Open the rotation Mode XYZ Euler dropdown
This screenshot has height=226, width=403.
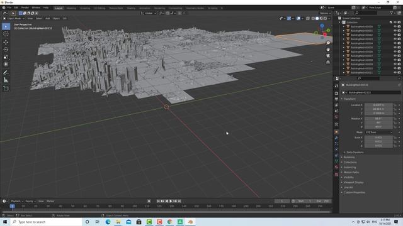pos(379,132)
